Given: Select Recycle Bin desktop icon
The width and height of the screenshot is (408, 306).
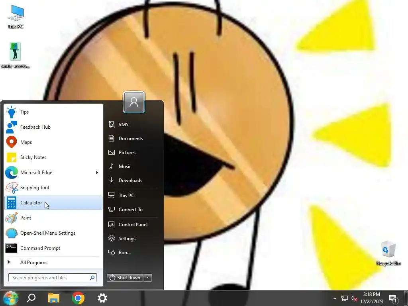Looking at the screenshot, I should click(388, 253).
